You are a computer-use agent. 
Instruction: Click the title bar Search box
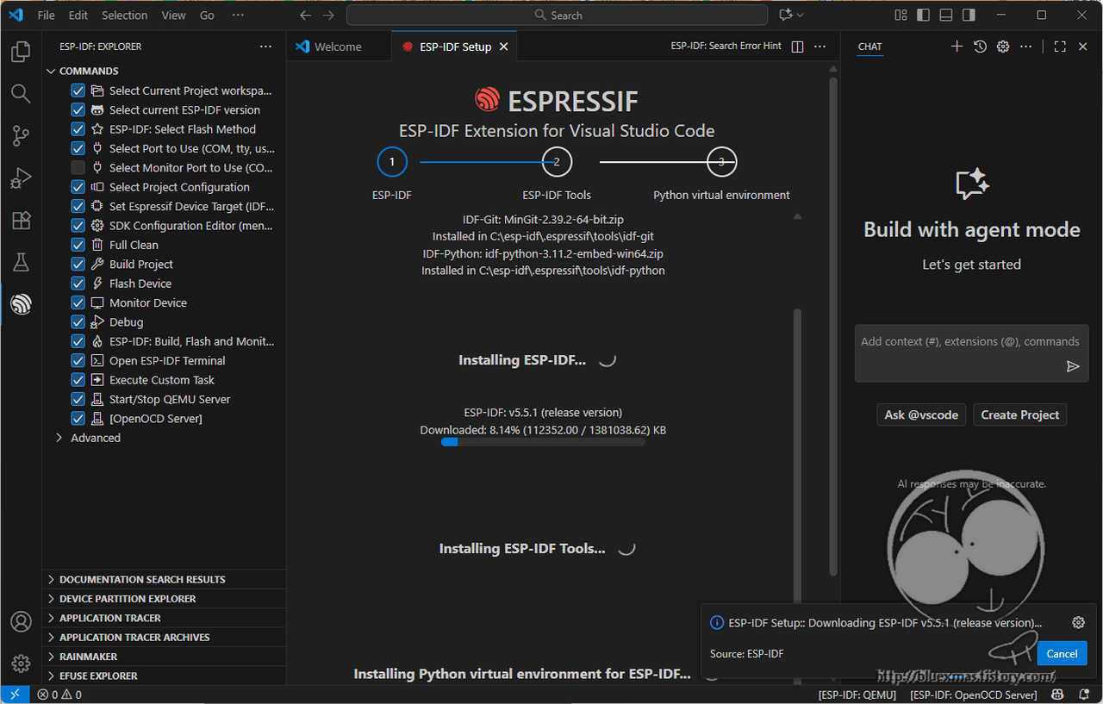click(x=557, y=16)
